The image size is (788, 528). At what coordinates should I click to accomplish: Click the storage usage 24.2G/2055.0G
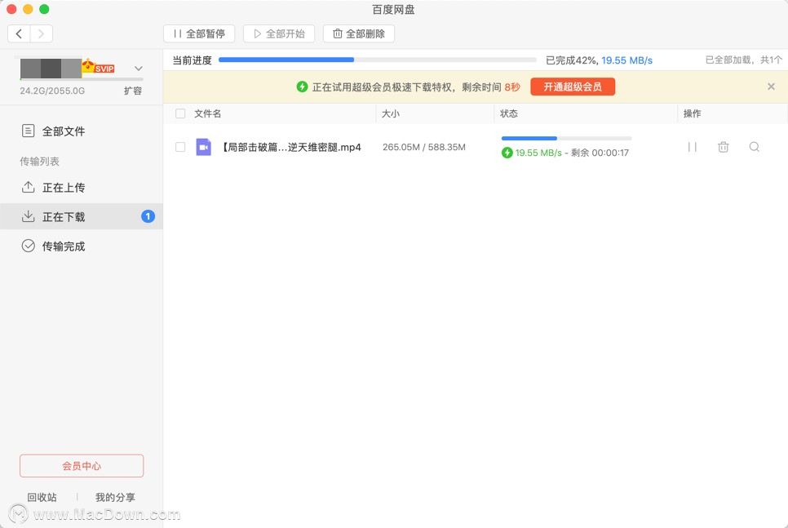[x=52, y=91]
